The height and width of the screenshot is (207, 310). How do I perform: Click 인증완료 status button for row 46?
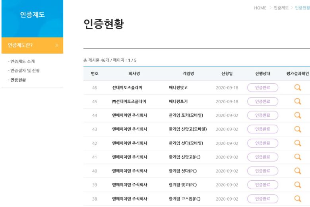[263, 88]
